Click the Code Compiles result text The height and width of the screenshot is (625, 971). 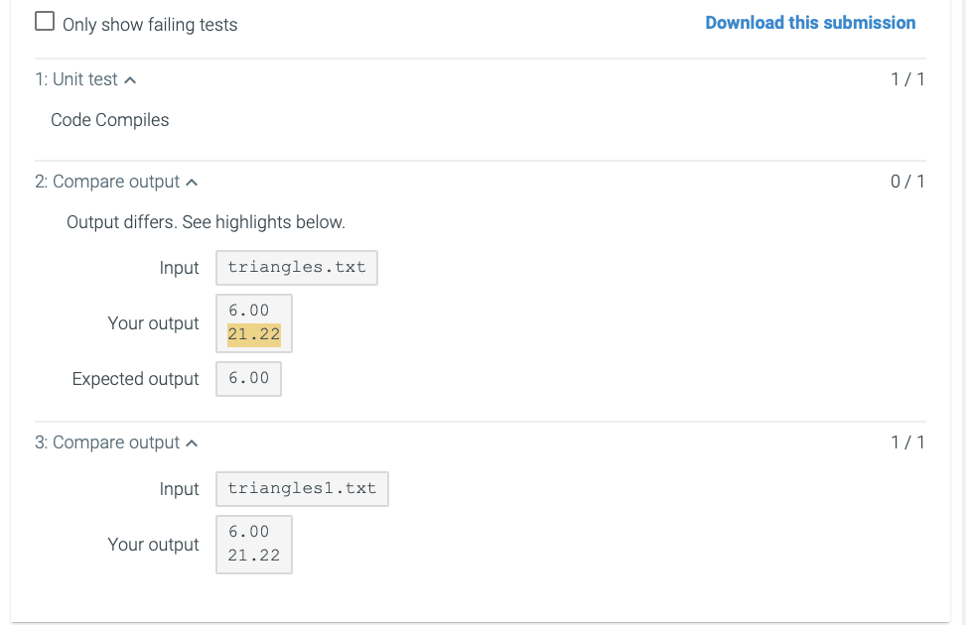tap(109, 119)
